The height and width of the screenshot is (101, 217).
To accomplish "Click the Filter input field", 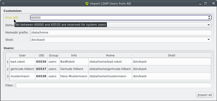I will click(x=114, y=85).
